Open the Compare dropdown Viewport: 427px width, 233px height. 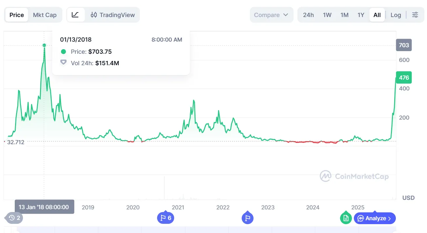[271, 15]
